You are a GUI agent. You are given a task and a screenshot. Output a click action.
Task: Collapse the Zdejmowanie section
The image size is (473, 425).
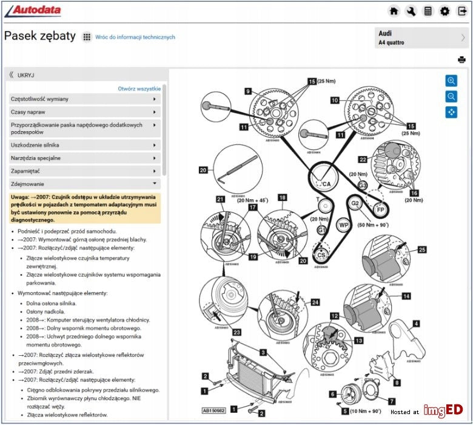point(85,184)
